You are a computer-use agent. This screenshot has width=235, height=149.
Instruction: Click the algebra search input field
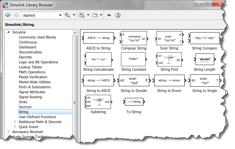(40, 15)
